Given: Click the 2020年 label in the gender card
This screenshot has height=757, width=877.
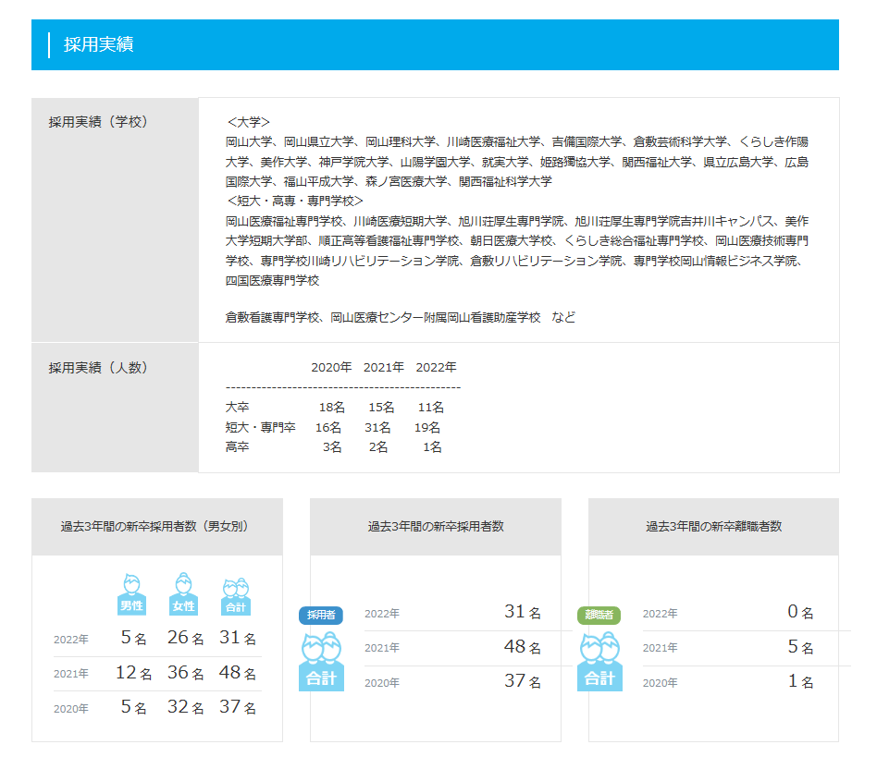Looking at the screenshot, I should 71,709.
